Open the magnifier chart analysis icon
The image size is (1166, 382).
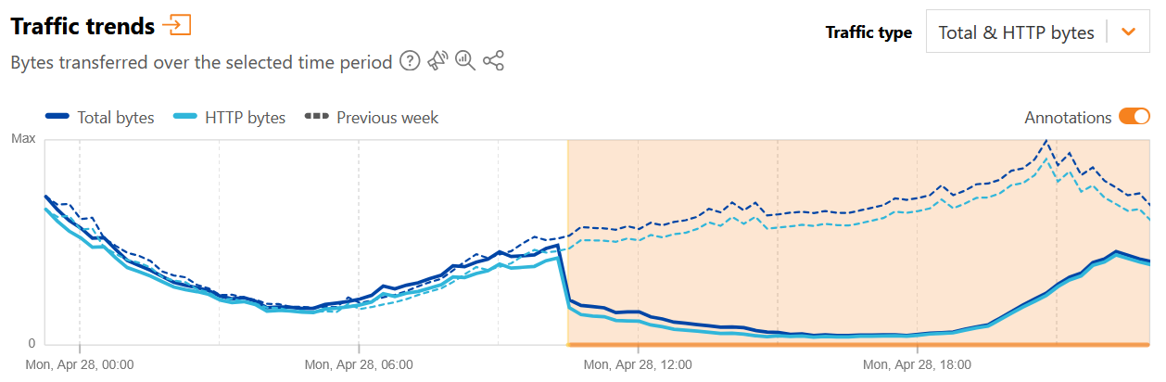pos(465,62)
